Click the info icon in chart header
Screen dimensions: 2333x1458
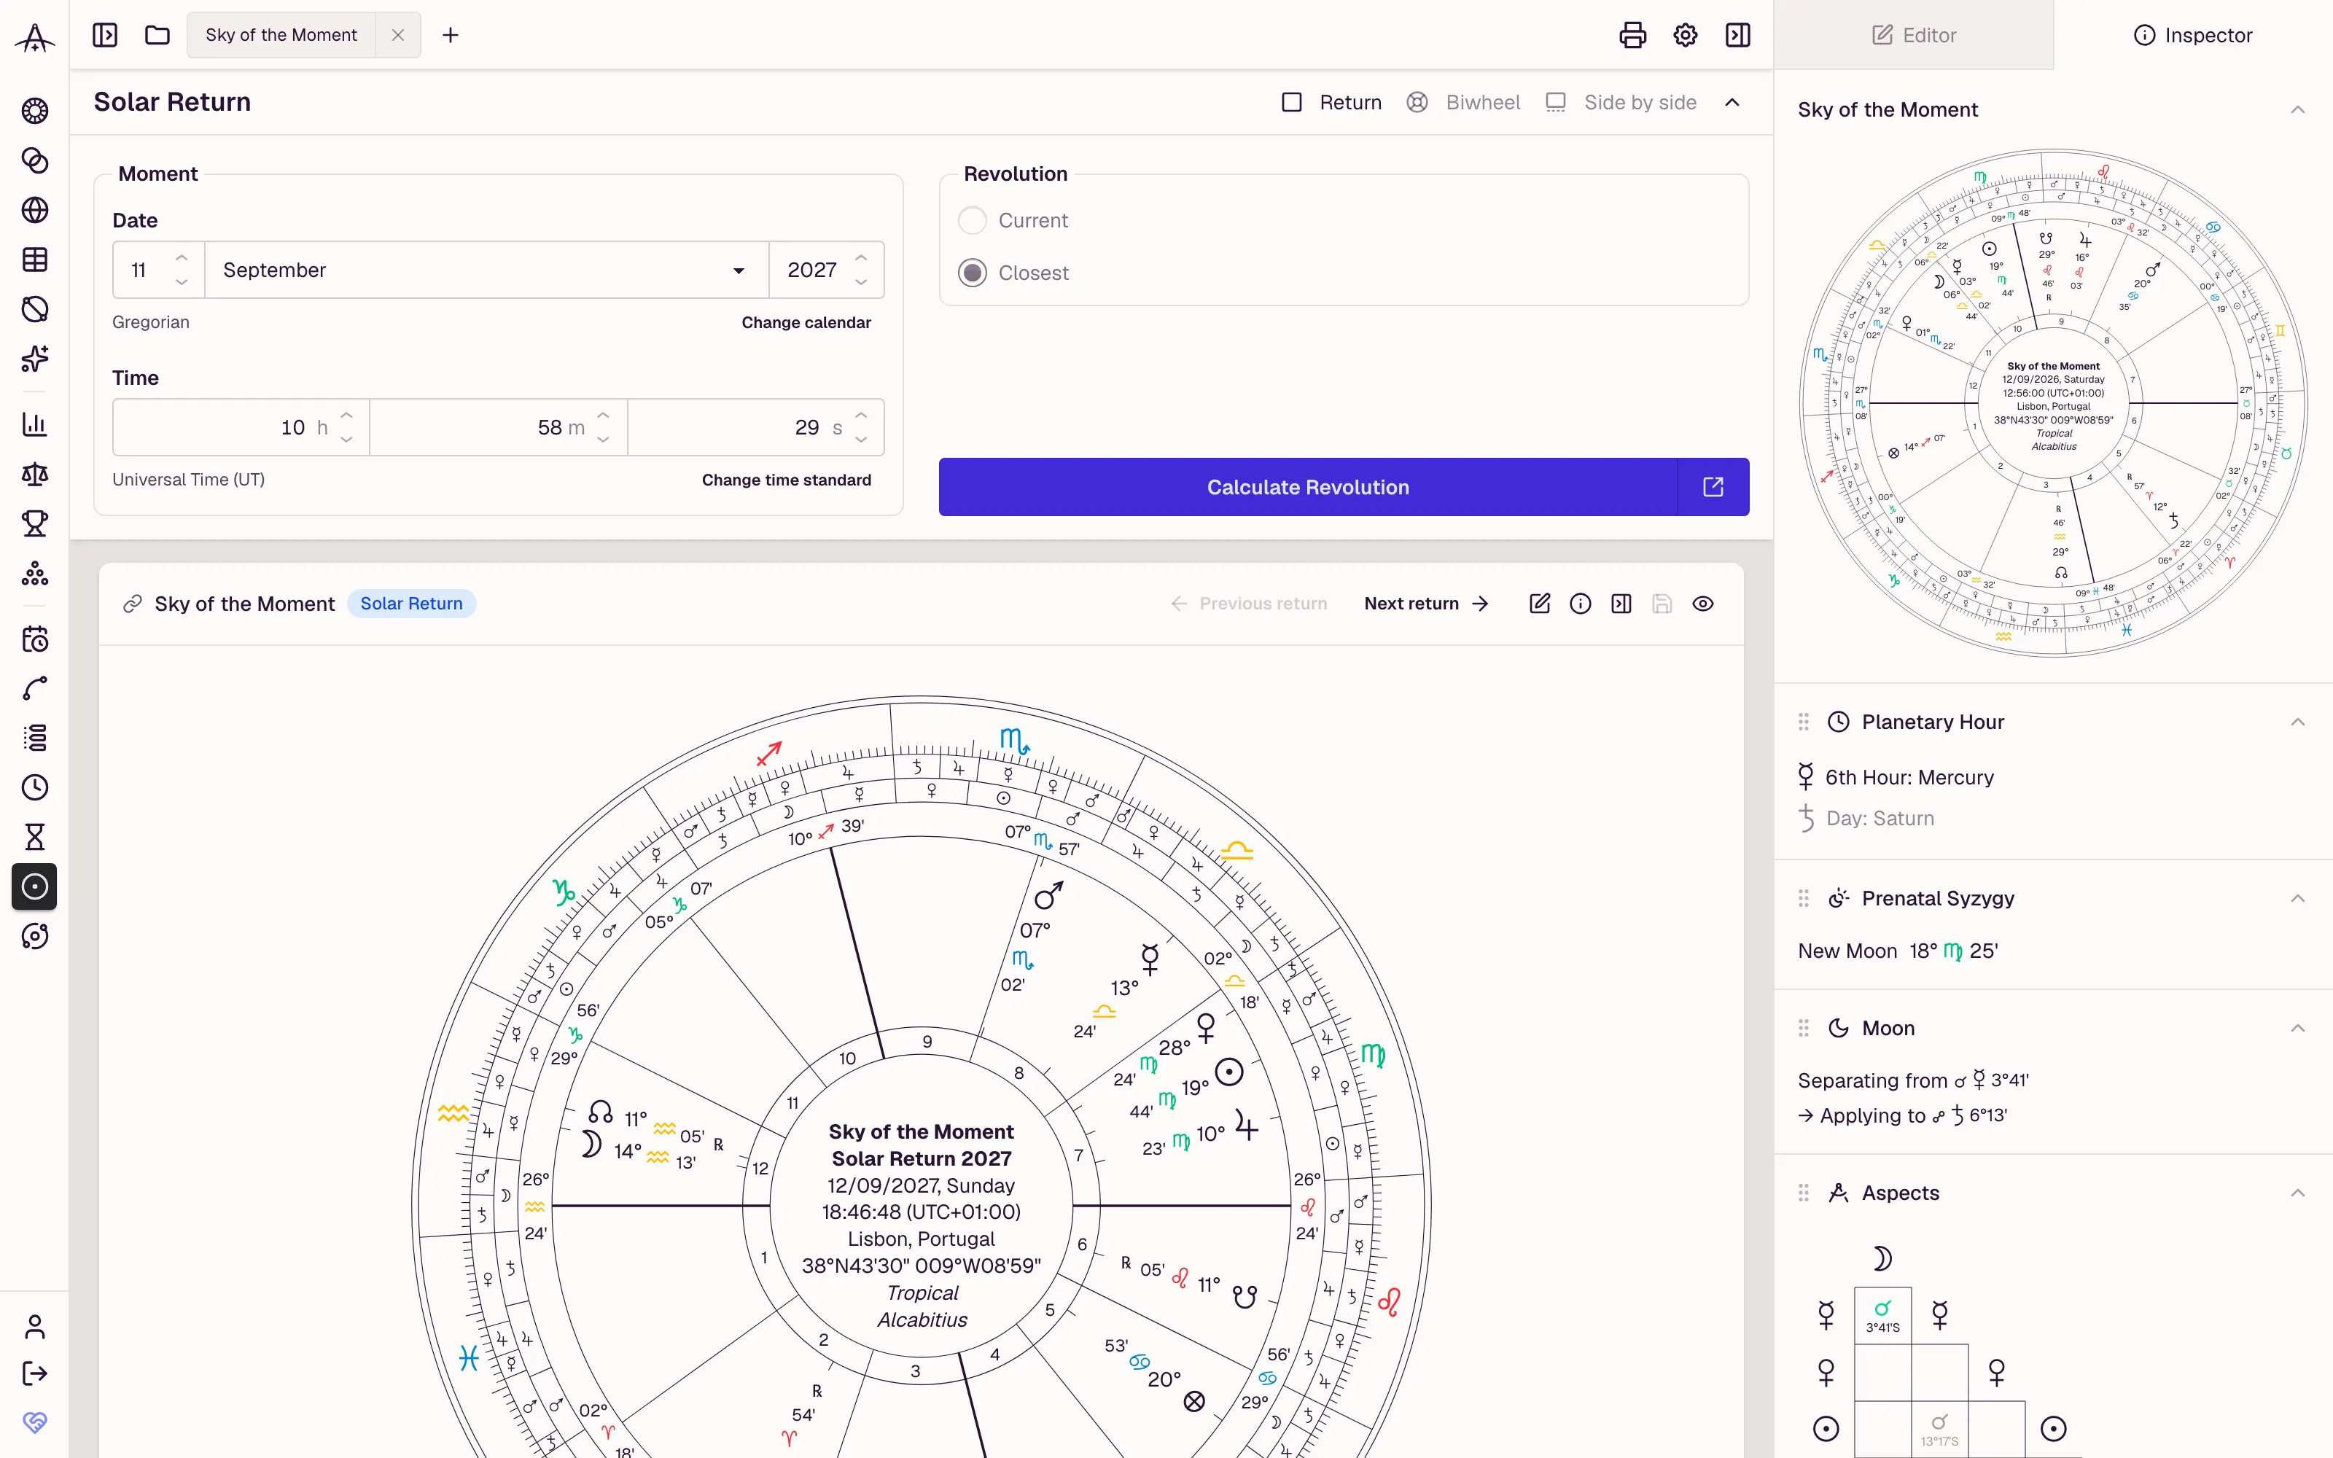(1580, 604)
